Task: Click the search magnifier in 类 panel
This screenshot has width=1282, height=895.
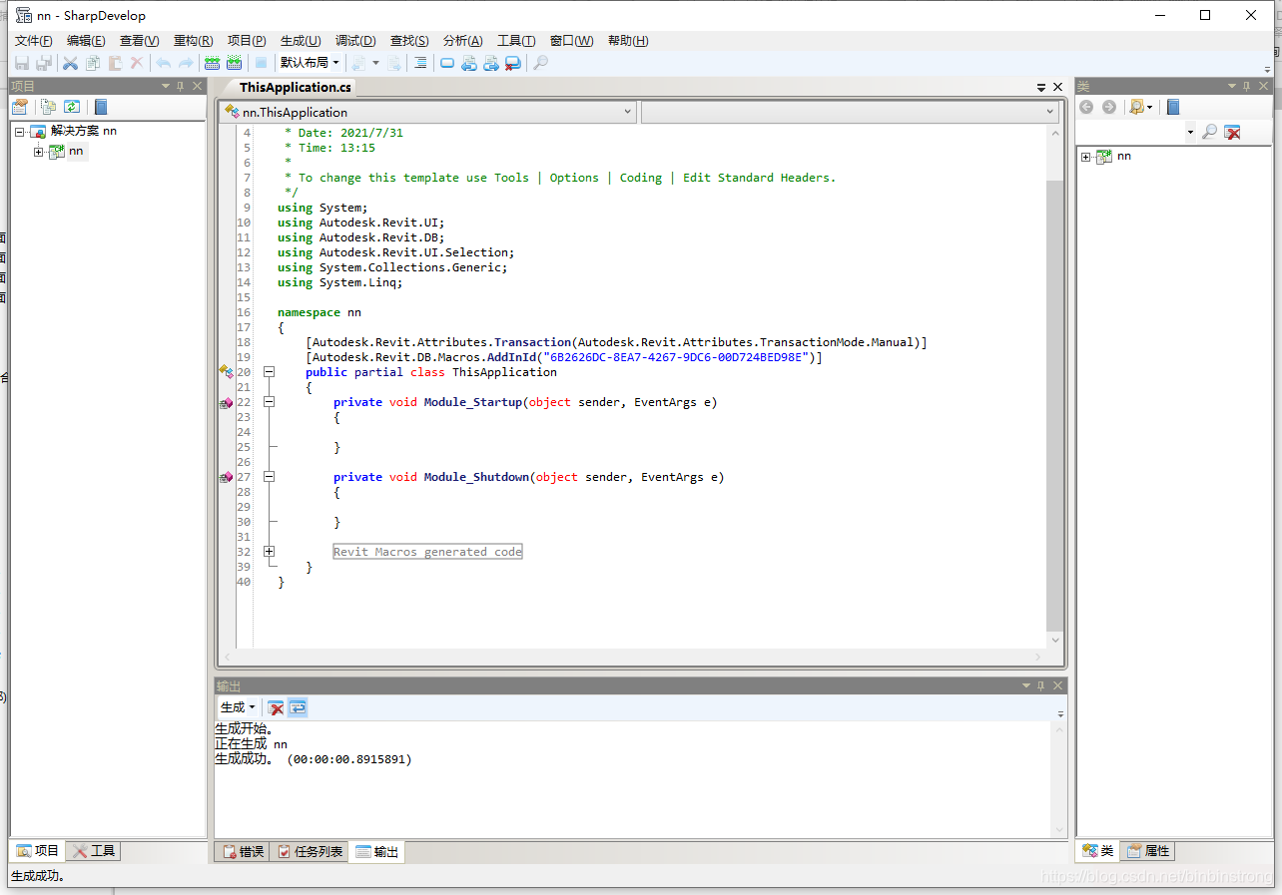Action: tap(1209, 132)
